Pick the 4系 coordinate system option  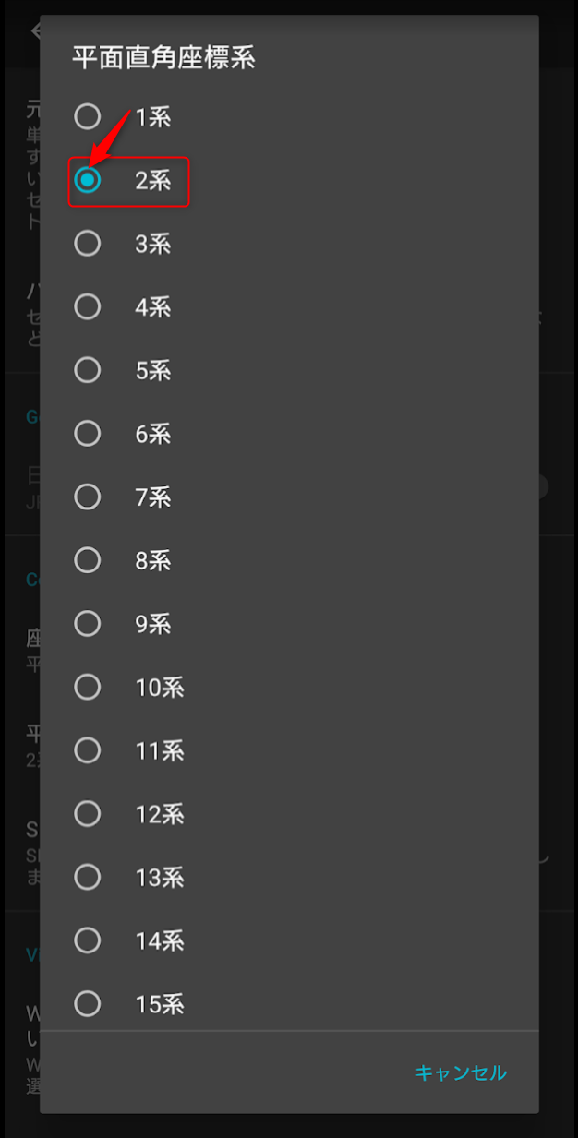pyautogui.click(x=88, y=307)
